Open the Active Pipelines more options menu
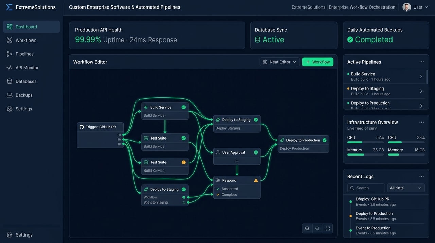 point(422,62)
